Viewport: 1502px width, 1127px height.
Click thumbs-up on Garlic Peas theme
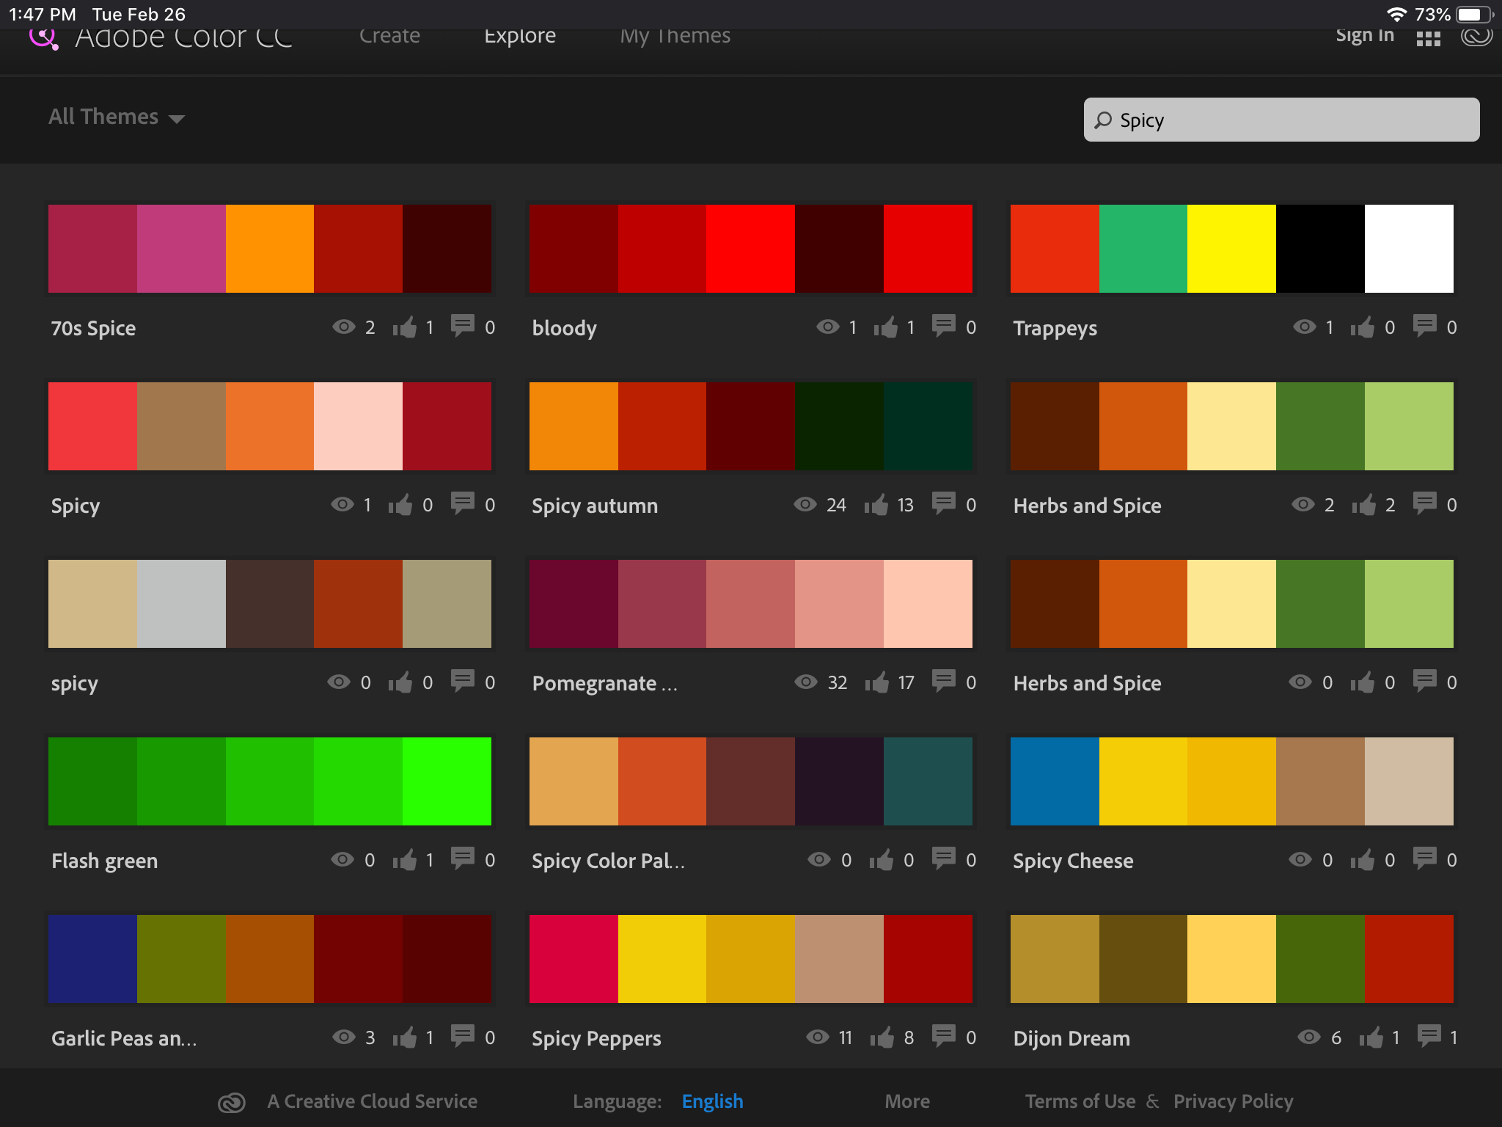(x=404, y=1037)
